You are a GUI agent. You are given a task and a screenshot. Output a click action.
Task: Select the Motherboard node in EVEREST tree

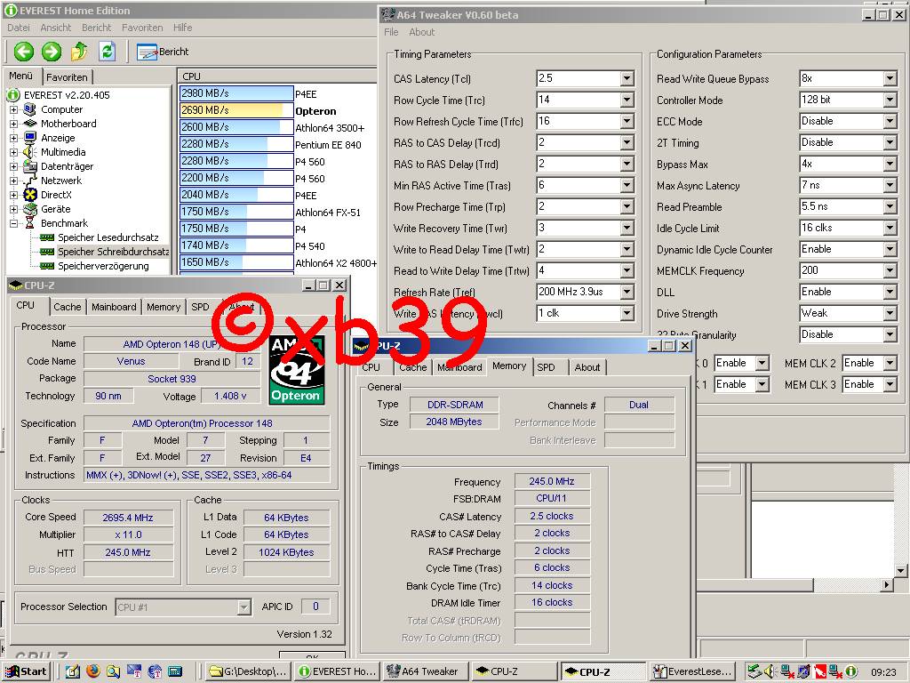click(68, 123)
